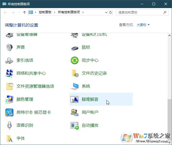This screenshot has height=145, width=172.
Task: Open 自动播放 icon
Action: 75,126
